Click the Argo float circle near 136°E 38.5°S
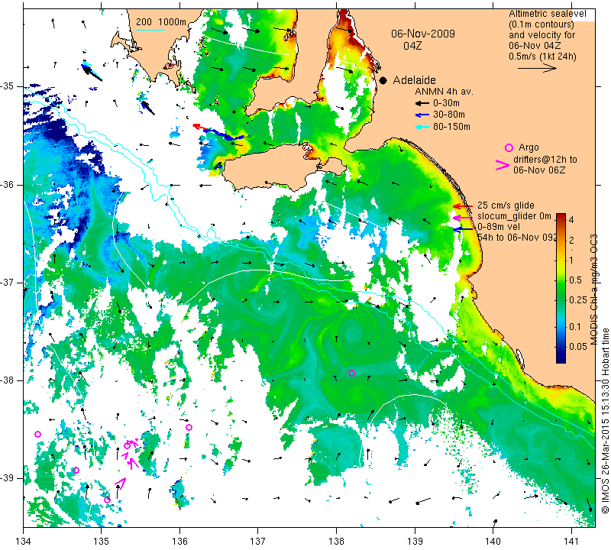Screen dimensions: 611x550 (189, 427)
